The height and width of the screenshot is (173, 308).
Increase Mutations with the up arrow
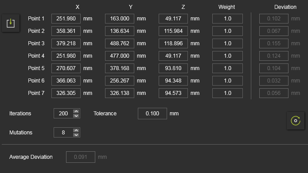pyautogui.click(x=76, y=130)
